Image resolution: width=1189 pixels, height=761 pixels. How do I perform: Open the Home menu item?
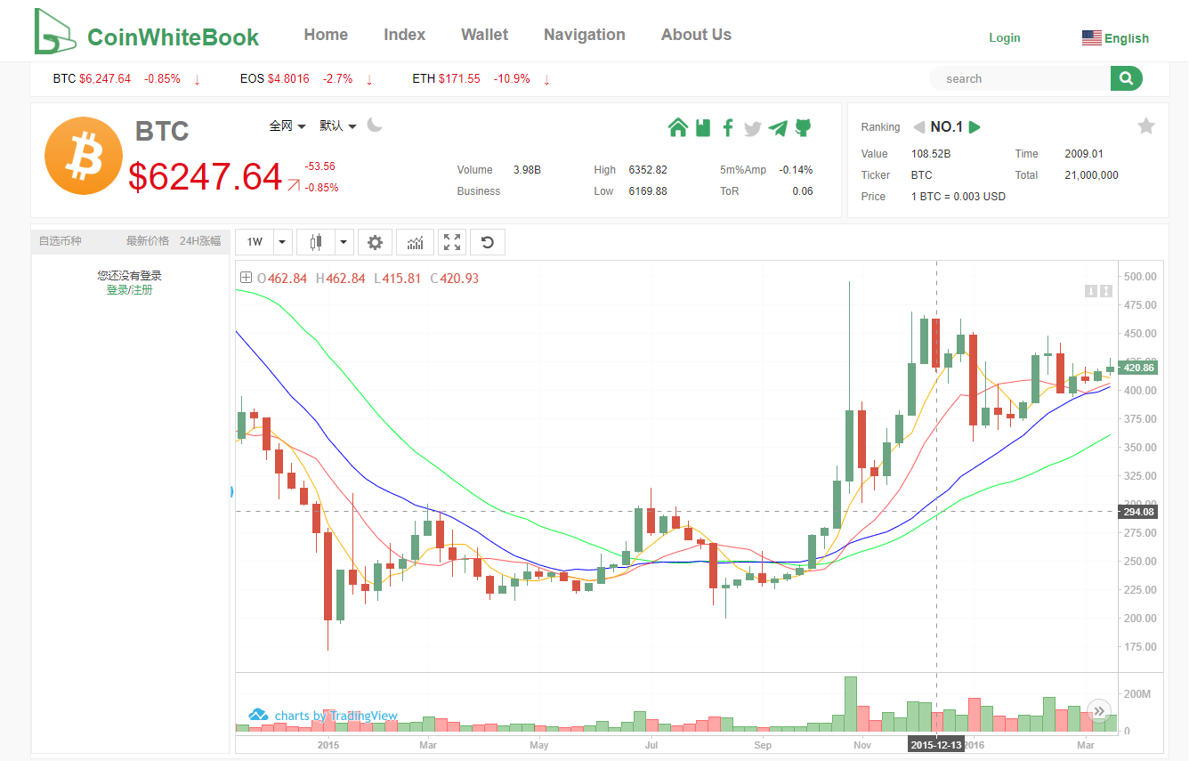[326, 35]
